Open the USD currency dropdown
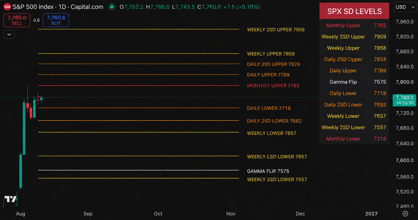The image size is (418, 220). [405, 7]
